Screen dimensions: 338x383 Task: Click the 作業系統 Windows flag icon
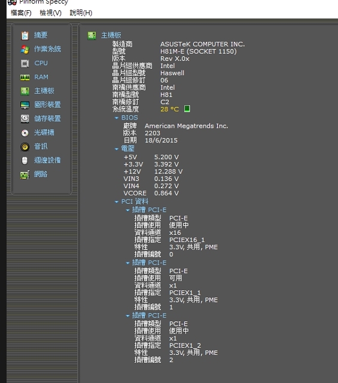coord(25,50)
